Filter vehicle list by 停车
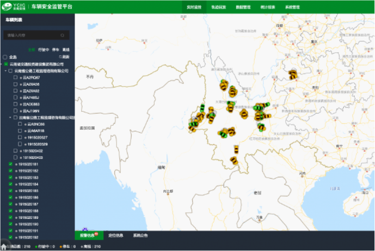This screenshot has height=251, width=375. [x=56, y=50]
